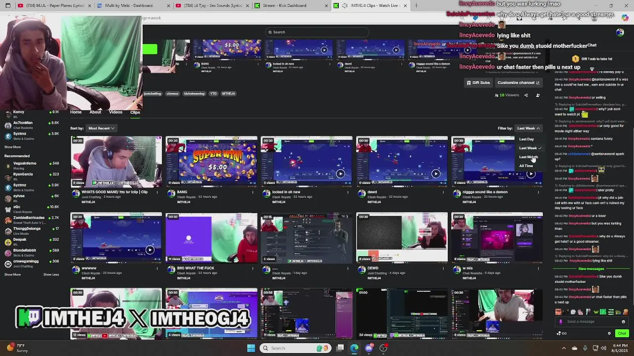Open the 'dewd' Clash Royale clip thumbnail

(x=402, y=162)
